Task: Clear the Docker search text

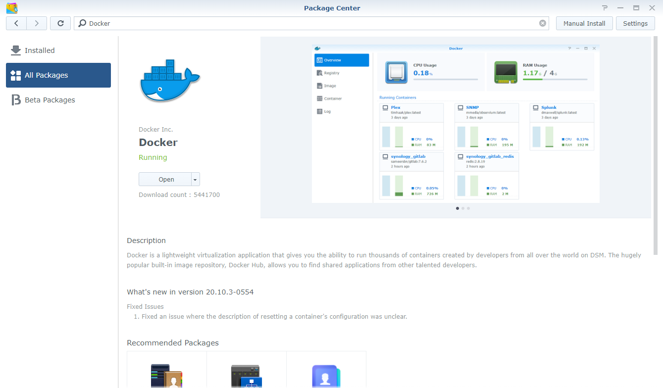Action: [x=543, y=23]
